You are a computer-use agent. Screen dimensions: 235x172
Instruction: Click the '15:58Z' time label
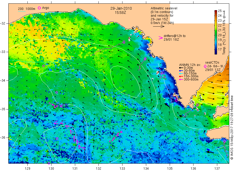pyautogui.click(x=120, y=13)
